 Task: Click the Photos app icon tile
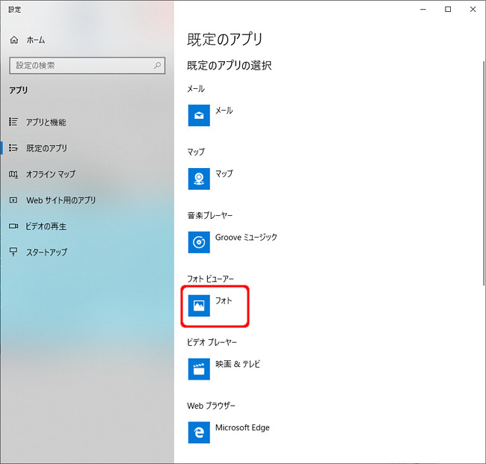(x=199, y=306)
